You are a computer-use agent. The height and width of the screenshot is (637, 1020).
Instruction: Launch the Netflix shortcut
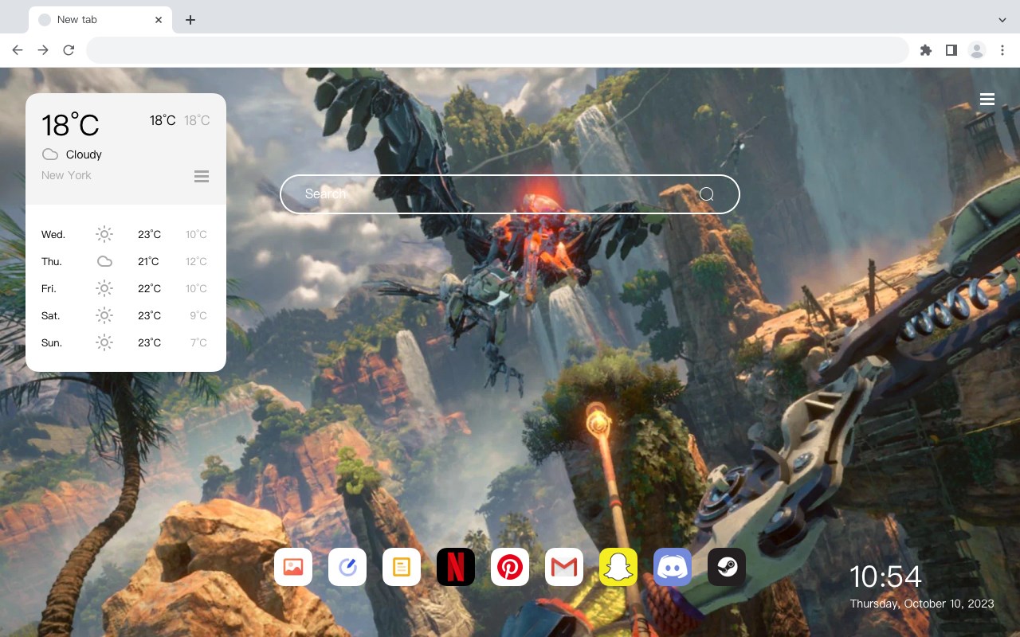coord(456,567)
